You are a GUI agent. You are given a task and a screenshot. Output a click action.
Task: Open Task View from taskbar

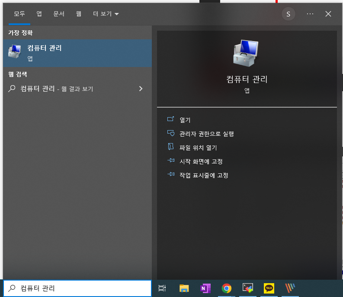click(x=162, y=288)
